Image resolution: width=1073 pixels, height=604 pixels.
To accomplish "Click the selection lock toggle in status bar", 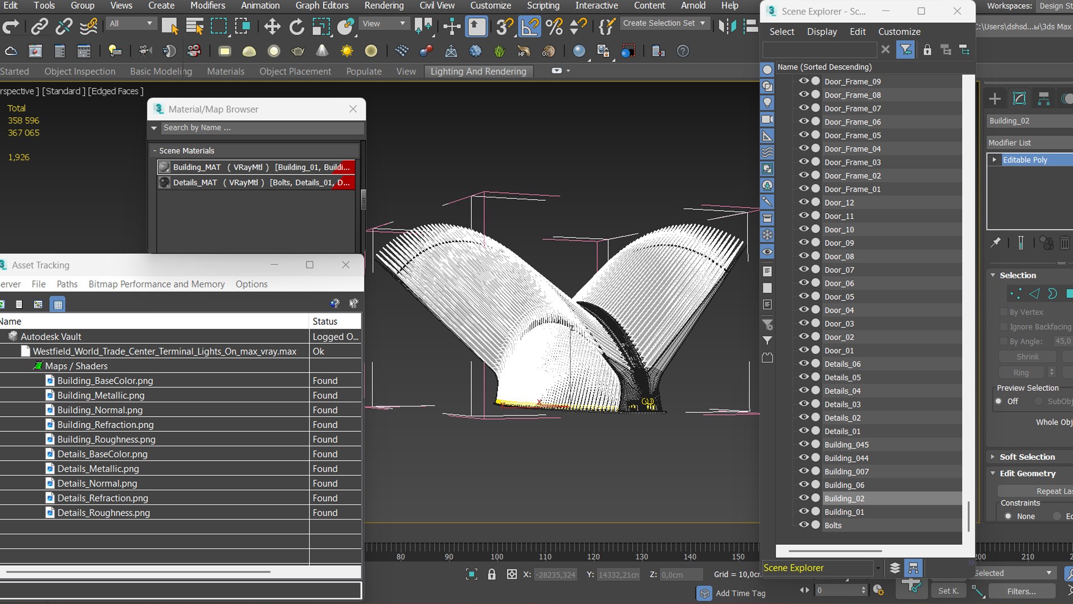I will [x=492, y=574].
